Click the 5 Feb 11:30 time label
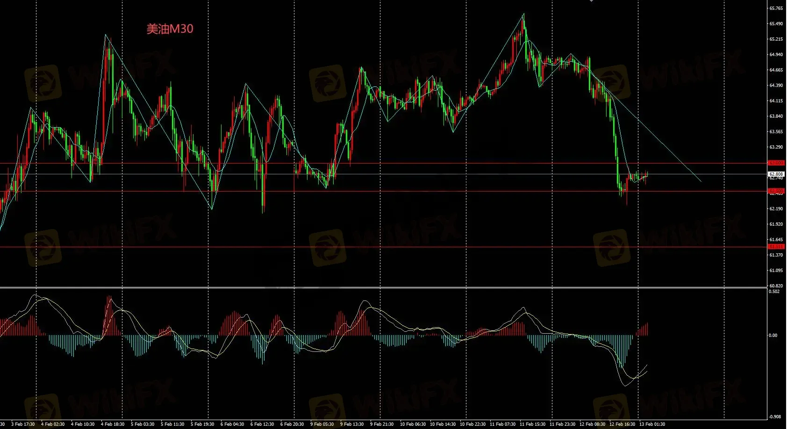787x429 pixels. coord(172,424)
